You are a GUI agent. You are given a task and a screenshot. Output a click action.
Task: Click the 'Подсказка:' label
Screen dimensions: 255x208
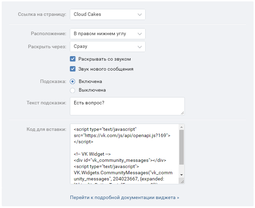(53, 81)
